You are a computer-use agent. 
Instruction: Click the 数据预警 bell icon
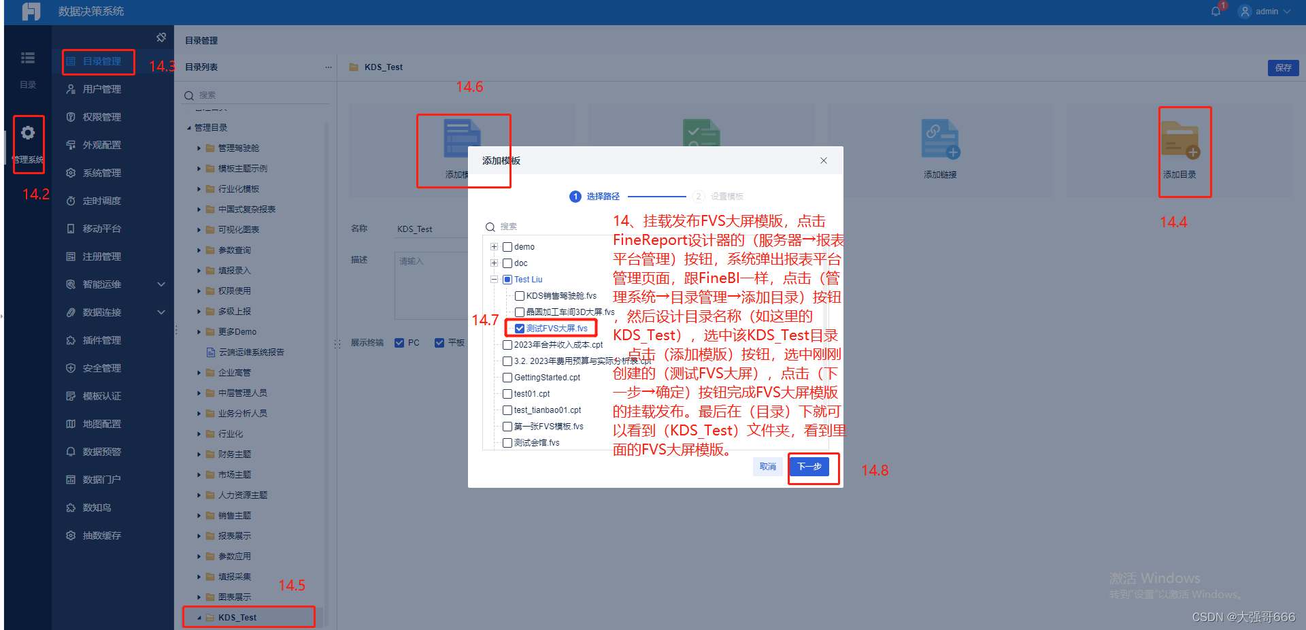(71, 452)
